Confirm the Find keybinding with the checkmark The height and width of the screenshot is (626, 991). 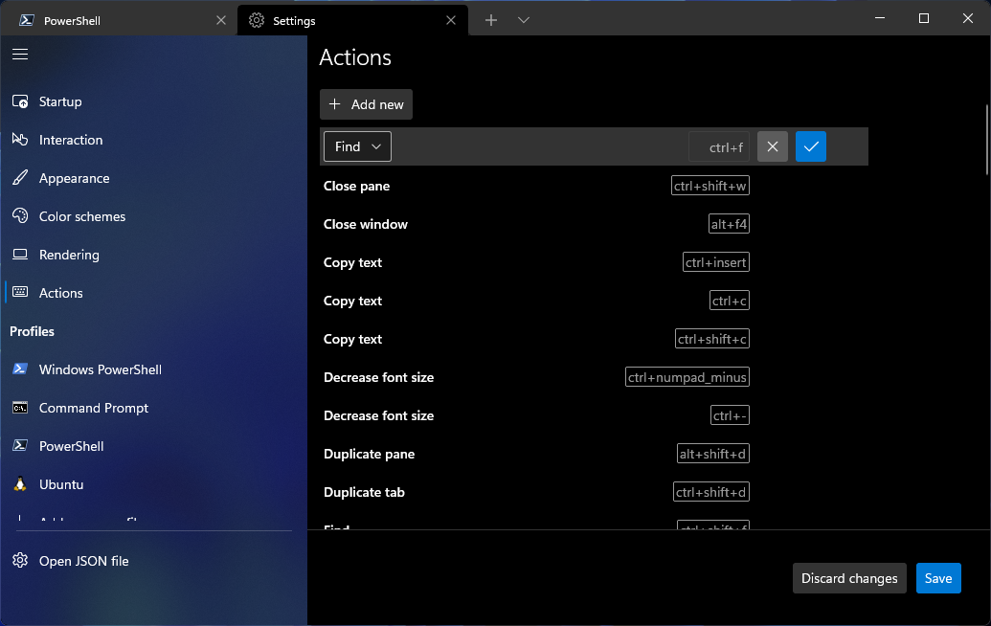(810, 146)
